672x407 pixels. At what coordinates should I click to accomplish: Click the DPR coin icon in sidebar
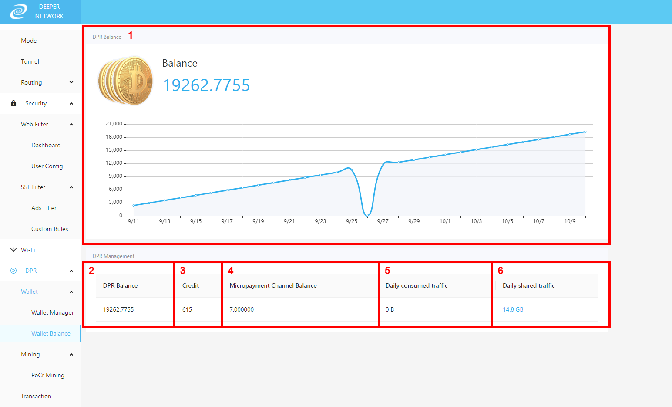click(x=13, y=271)
